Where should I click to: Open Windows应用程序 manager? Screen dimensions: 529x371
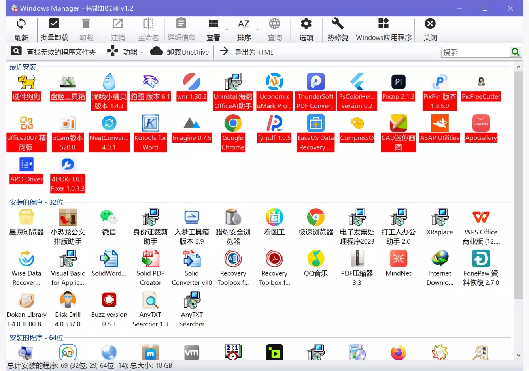tap(383, 29)
